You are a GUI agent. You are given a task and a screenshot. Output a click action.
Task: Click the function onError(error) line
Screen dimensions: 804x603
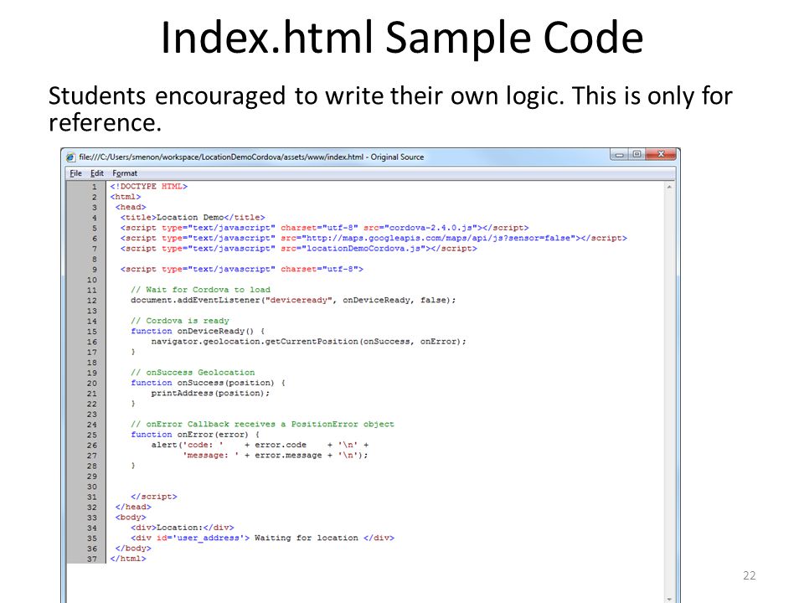coord(195,435)
